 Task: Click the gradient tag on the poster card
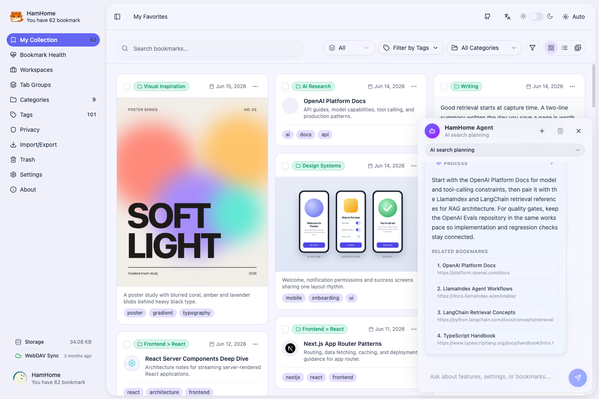pos(163,313)
